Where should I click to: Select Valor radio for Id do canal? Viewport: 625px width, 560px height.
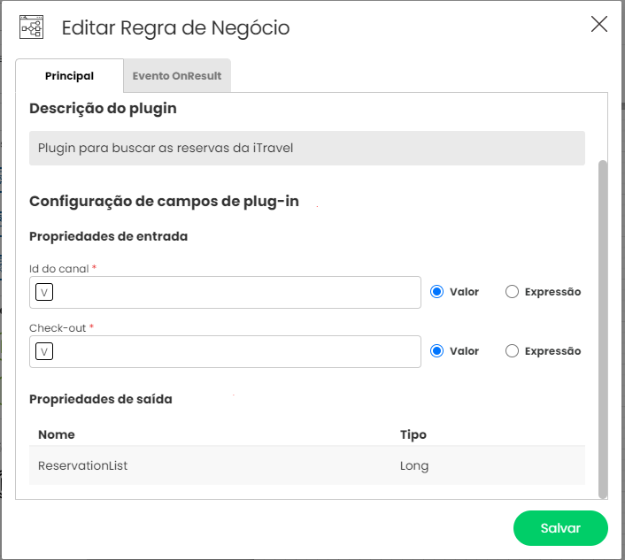(436, 292)
